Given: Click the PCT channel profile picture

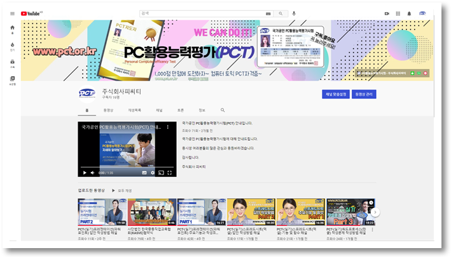Looking at the screenshot, I should (x=87, y=93).
